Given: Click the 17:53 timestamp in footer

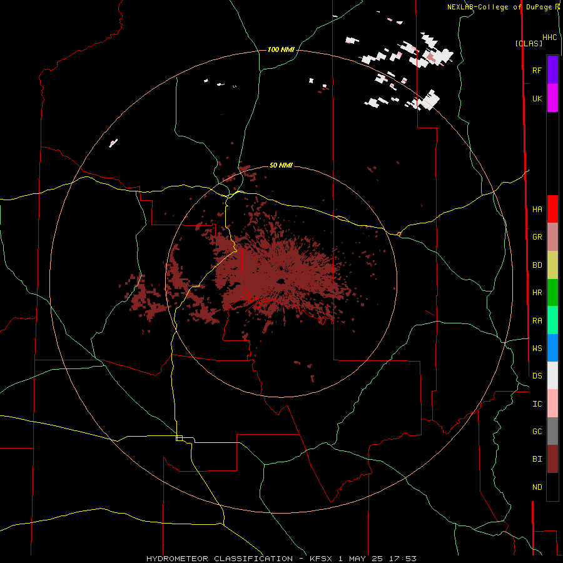Looking at the screenshot, I should 404,559.
